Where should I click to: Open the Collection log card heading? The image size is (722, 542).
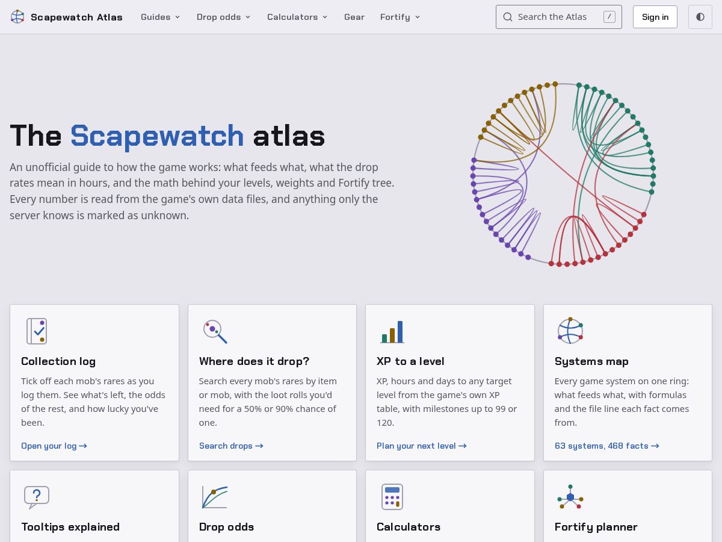click(58, 361)
